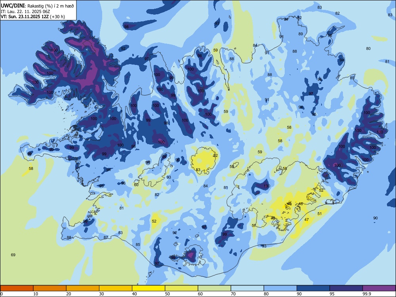
Task: Click the '89' humidity value in the northeast
Action: 301,34
